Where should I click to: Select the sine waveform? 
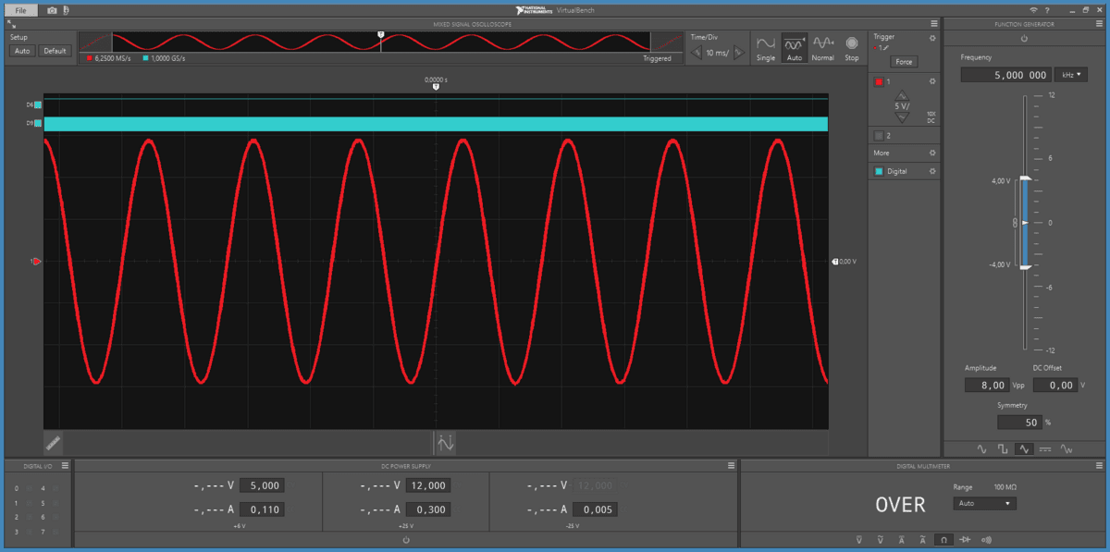pyautogui.click(x=982, y=448)
